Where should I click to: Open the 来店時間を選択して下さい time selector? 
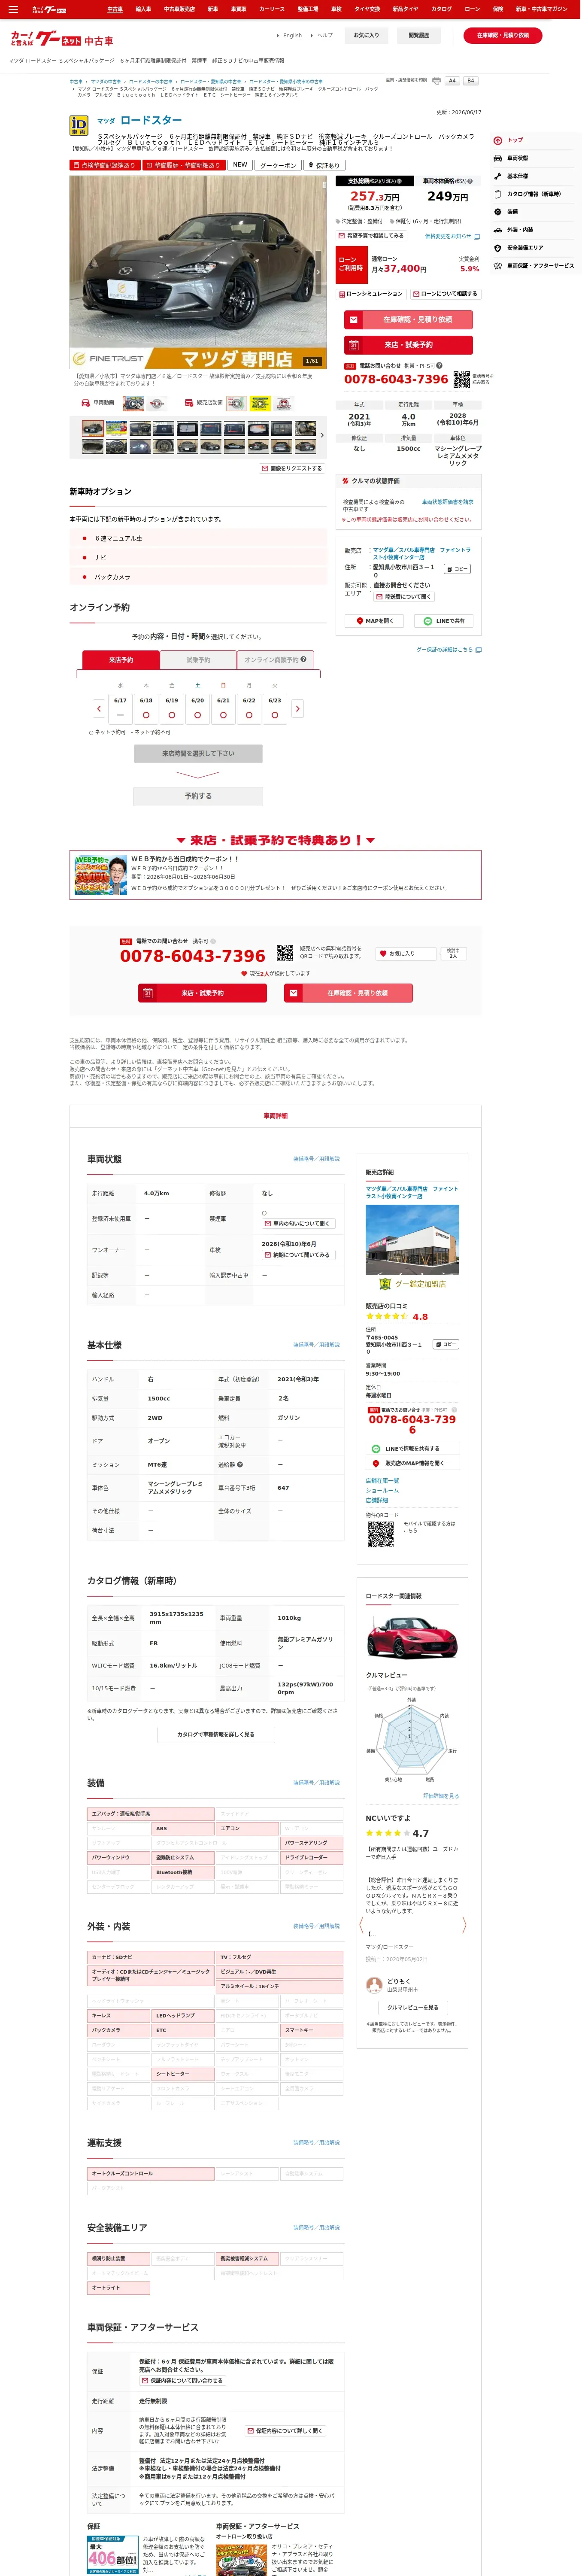click(x=198, y=753)
